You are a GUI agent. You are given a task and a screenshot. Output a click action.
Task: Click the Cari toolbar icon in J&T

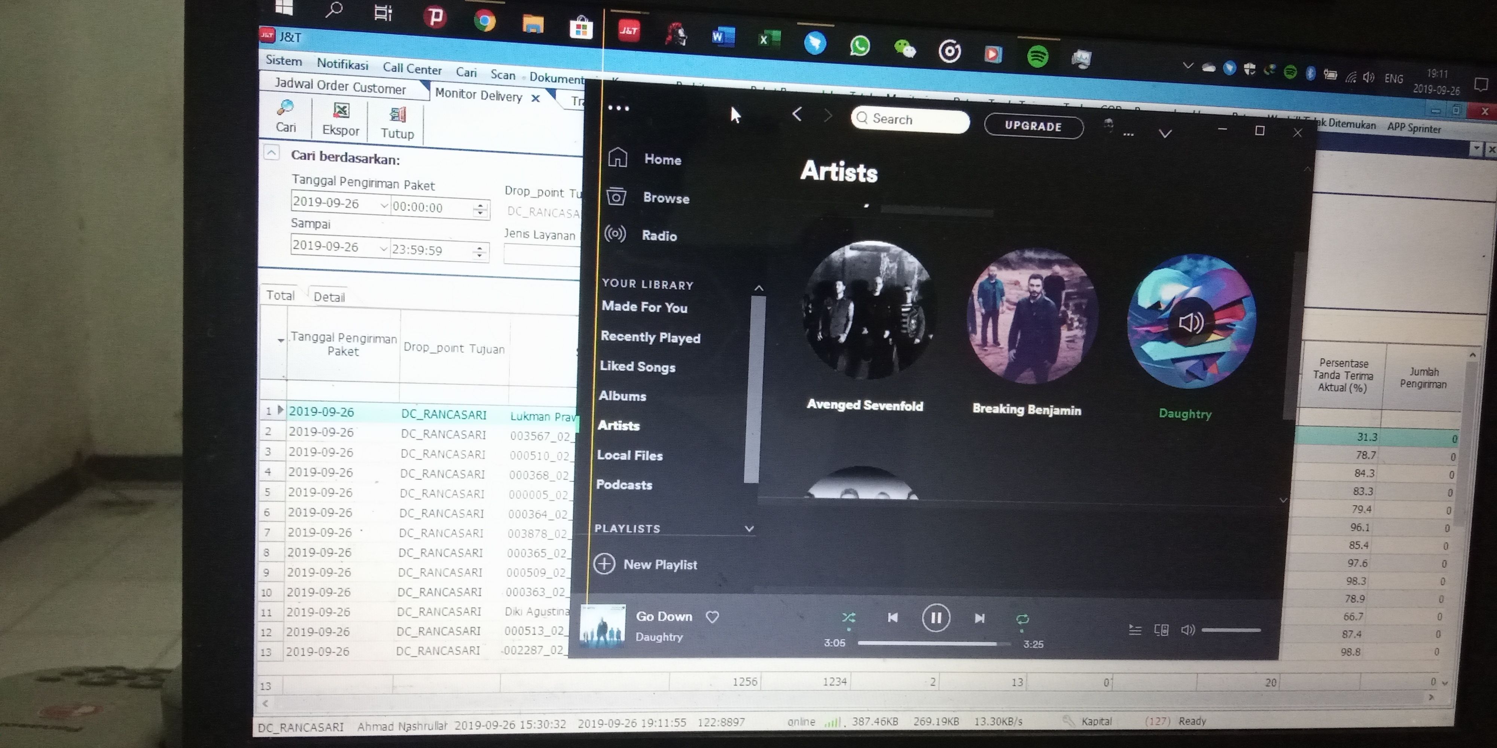pyautogui.click(x=285, y=116)
